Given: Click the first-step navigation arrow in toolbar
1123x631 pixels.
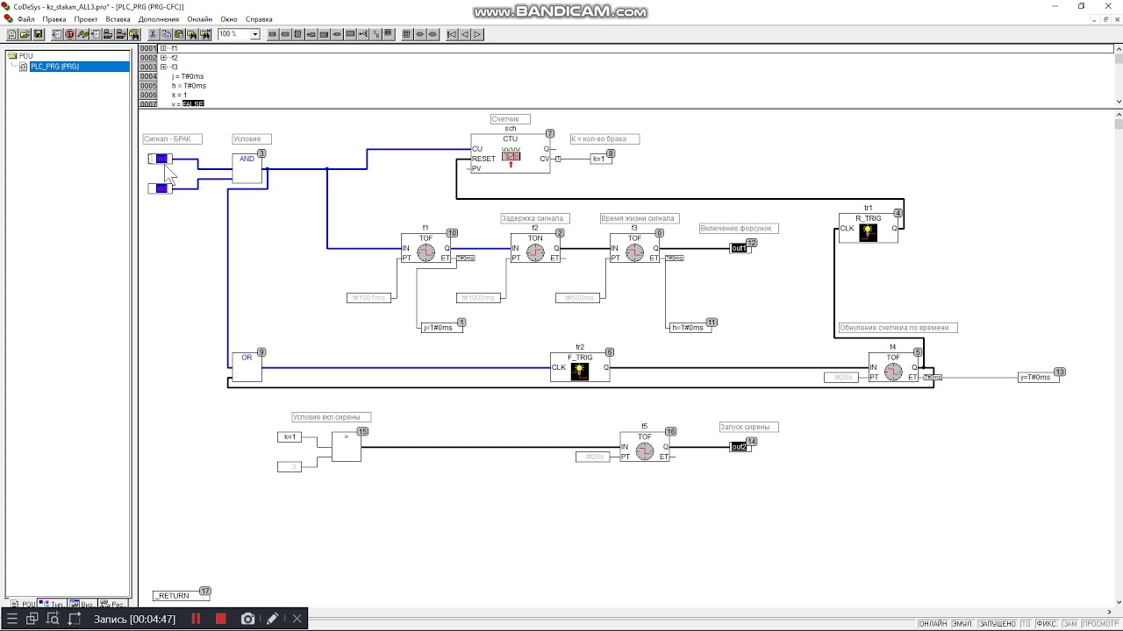Looking at the screenshot, I should pos(452,34).
